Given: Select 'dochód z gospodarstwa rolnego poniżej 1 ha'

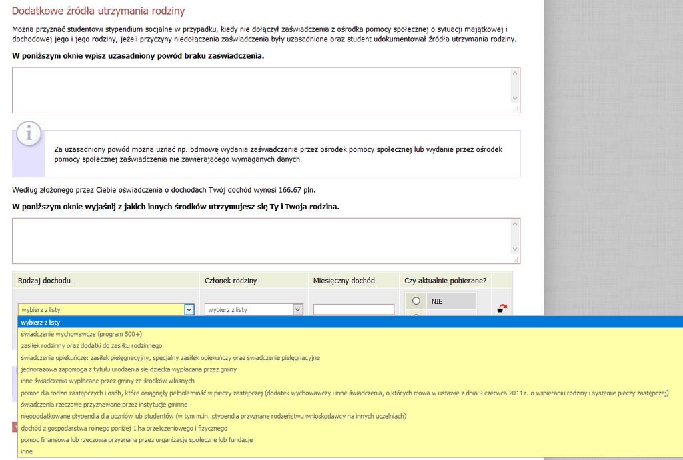Looking at the screenshot, I should click(x=350, y=428).
